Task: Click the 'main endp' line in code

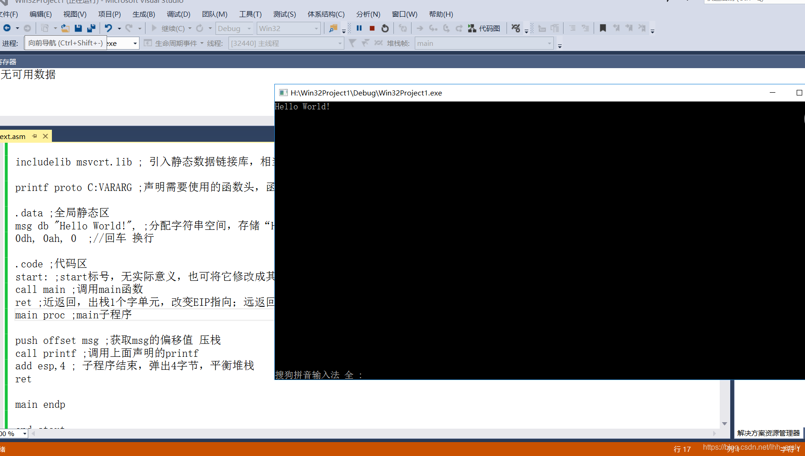Action: click(x=40, y=405)
